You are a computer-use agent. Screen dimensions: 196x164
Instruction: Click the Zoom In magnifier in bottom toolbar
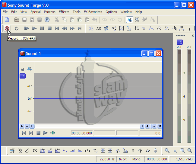coord(167,151)
